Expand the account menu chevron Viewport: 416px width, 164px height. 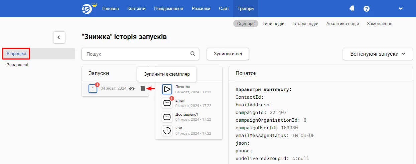coord(401,9)
